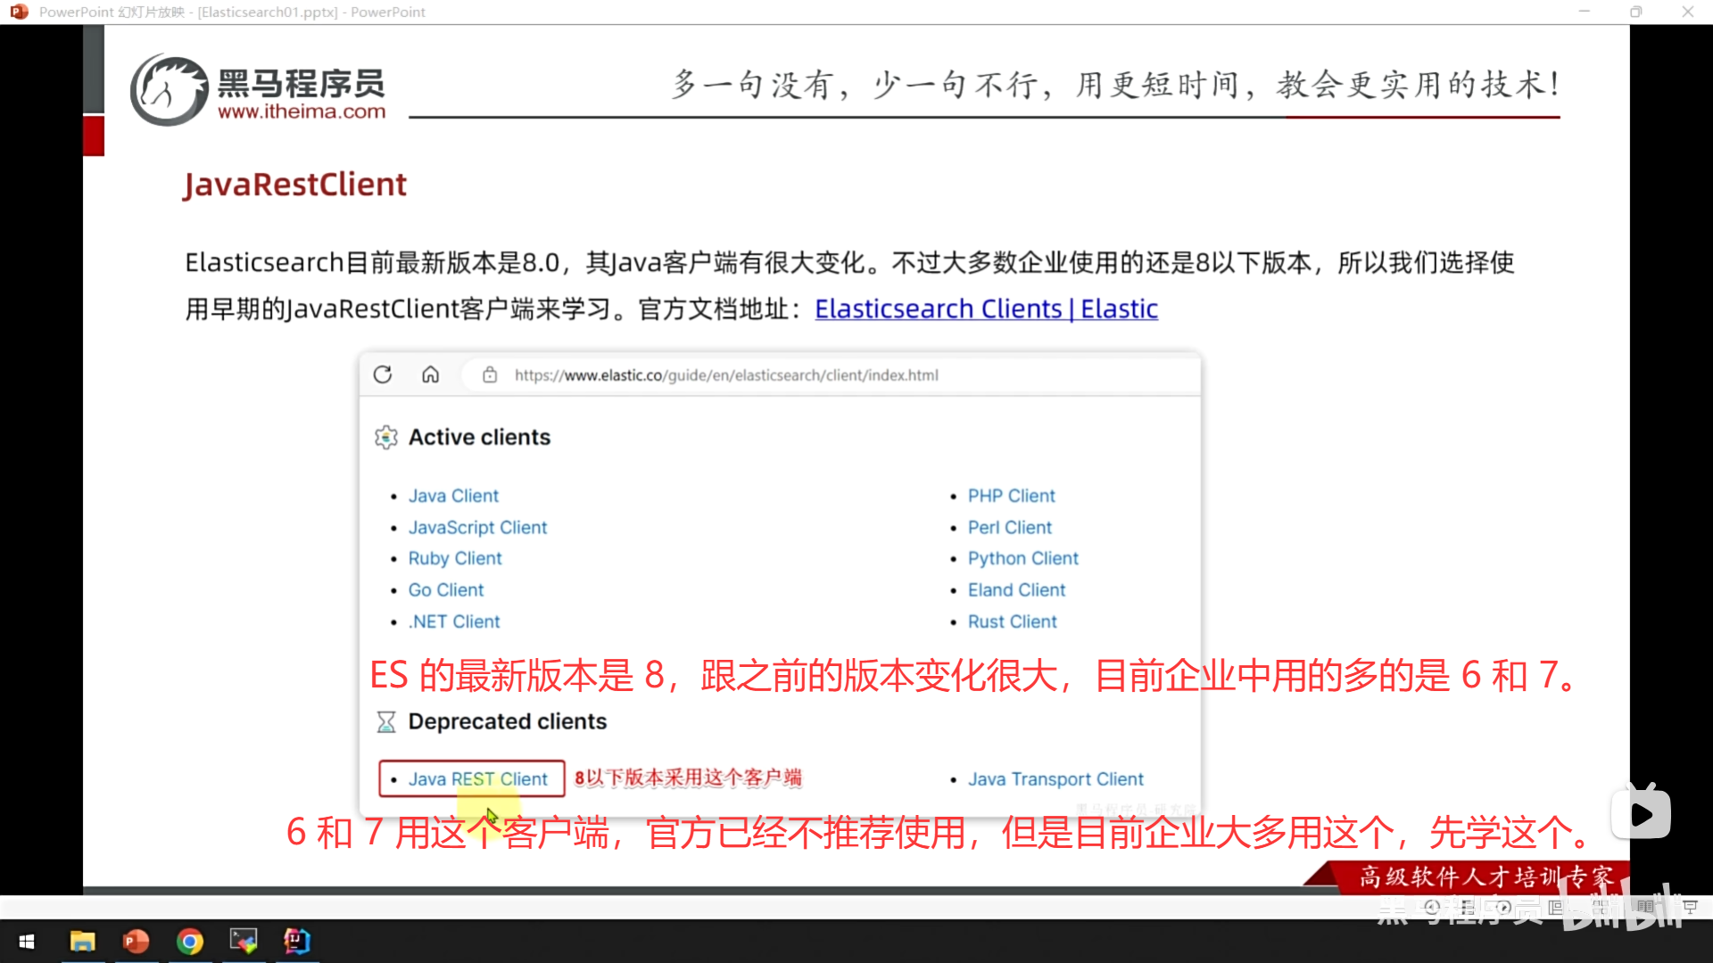Click the browser refresh icon in screenshot

383,374
